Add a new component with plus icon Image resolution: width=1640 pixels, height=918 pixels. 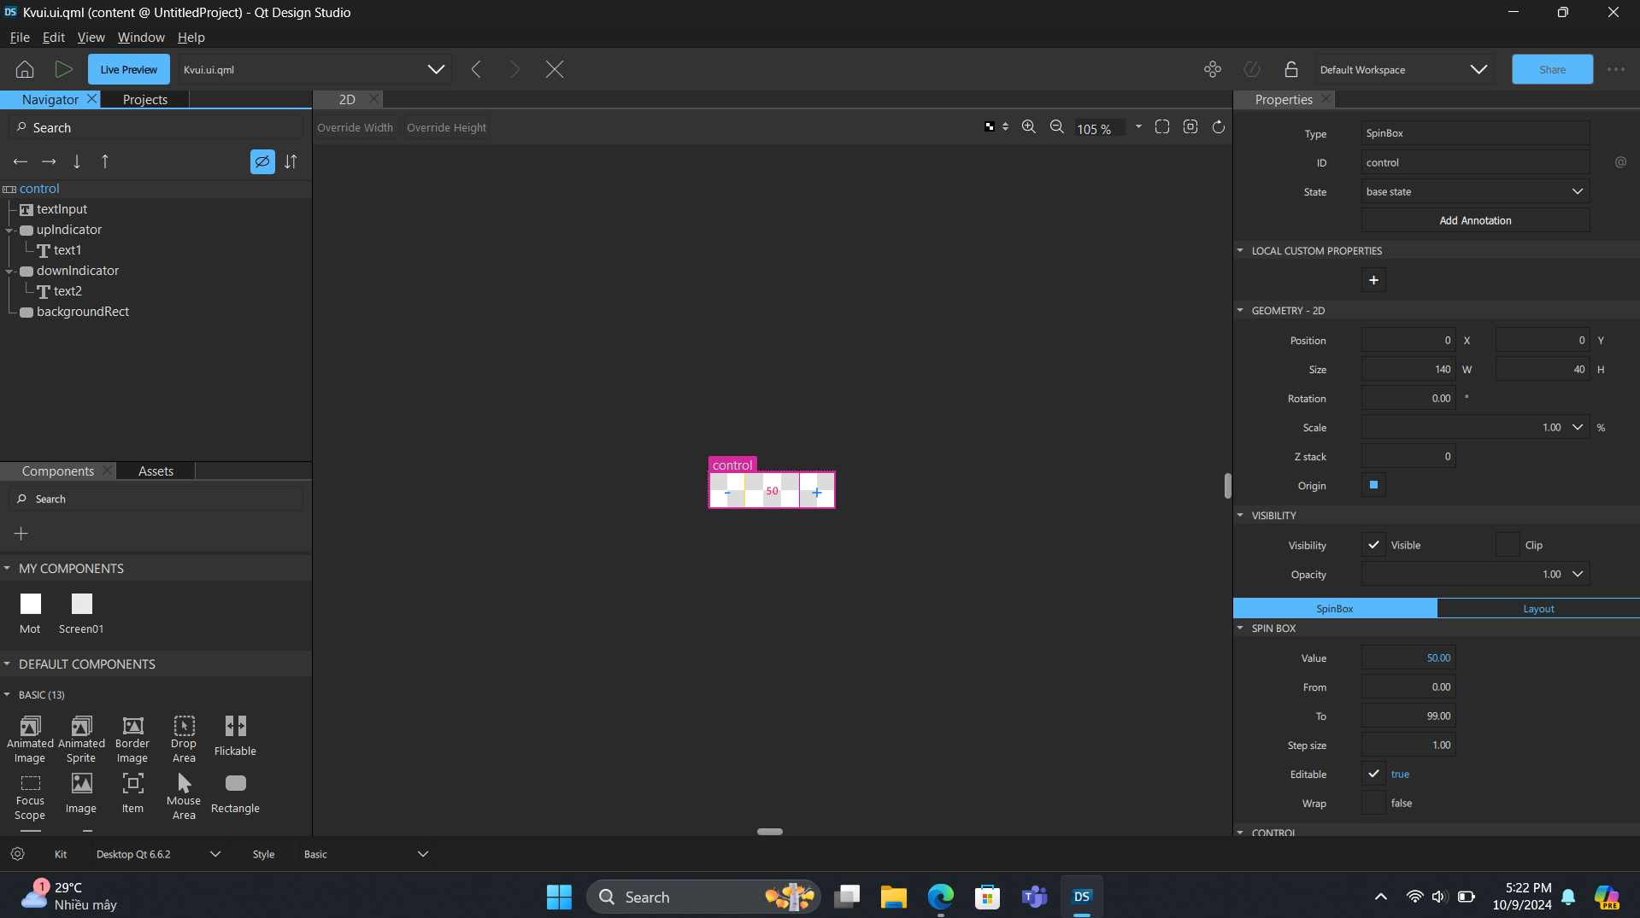21,533
